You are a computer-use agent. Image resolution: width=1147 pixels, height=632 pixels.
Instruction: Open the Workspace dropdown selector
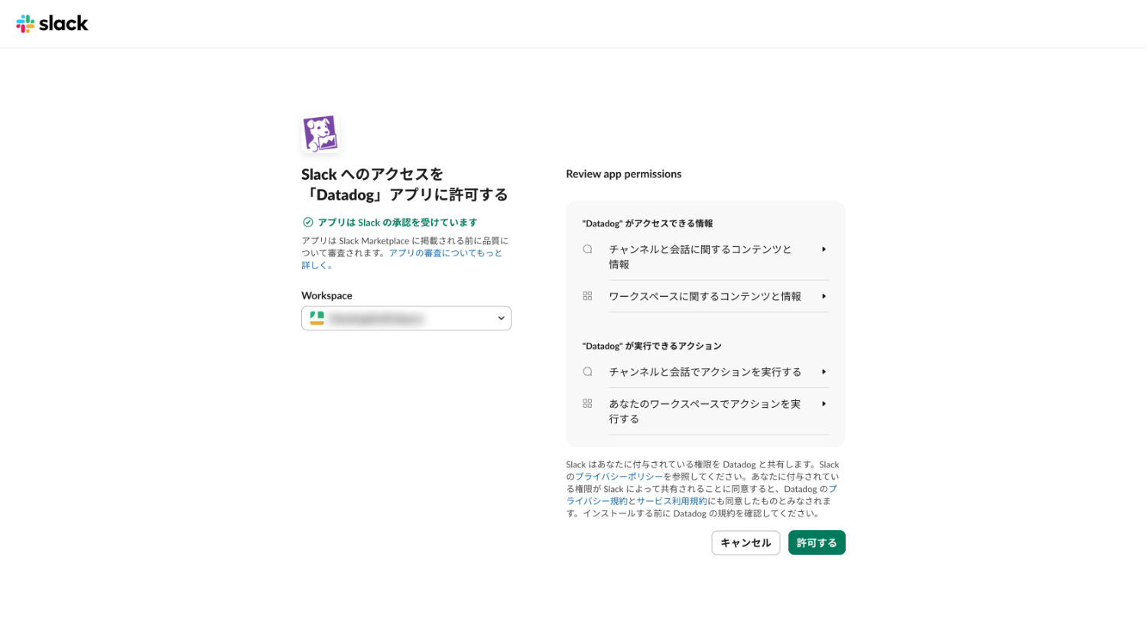pyautogui.click(x=406, y=318)
